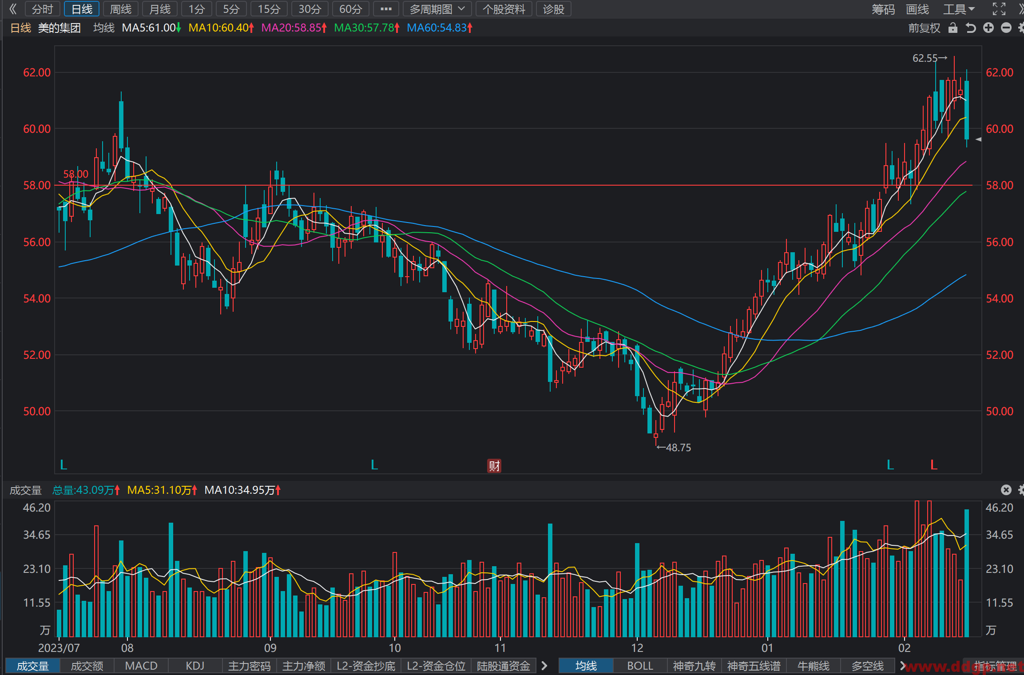Open volume panel settings gear
The height and width of the screenshot is (675, 1024).
1021,490
